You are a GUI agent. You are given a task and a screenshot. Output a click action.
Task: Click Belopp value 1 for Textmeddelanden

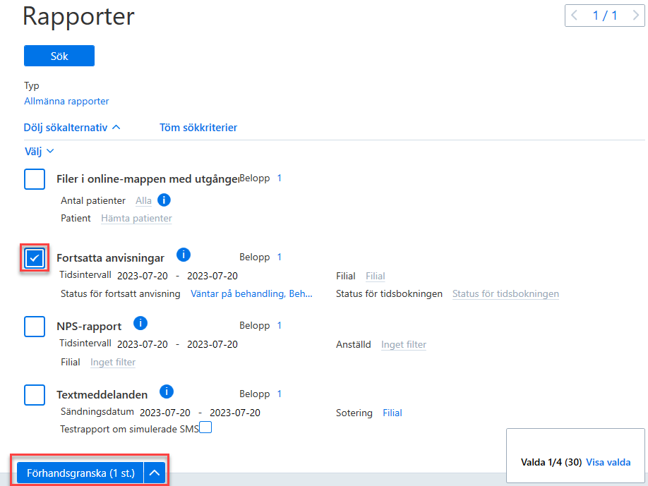pyautogui.click(x=280, y=394)
